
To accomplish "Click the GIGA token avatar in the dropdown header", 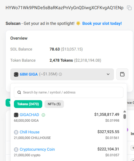I will (16, 74).
